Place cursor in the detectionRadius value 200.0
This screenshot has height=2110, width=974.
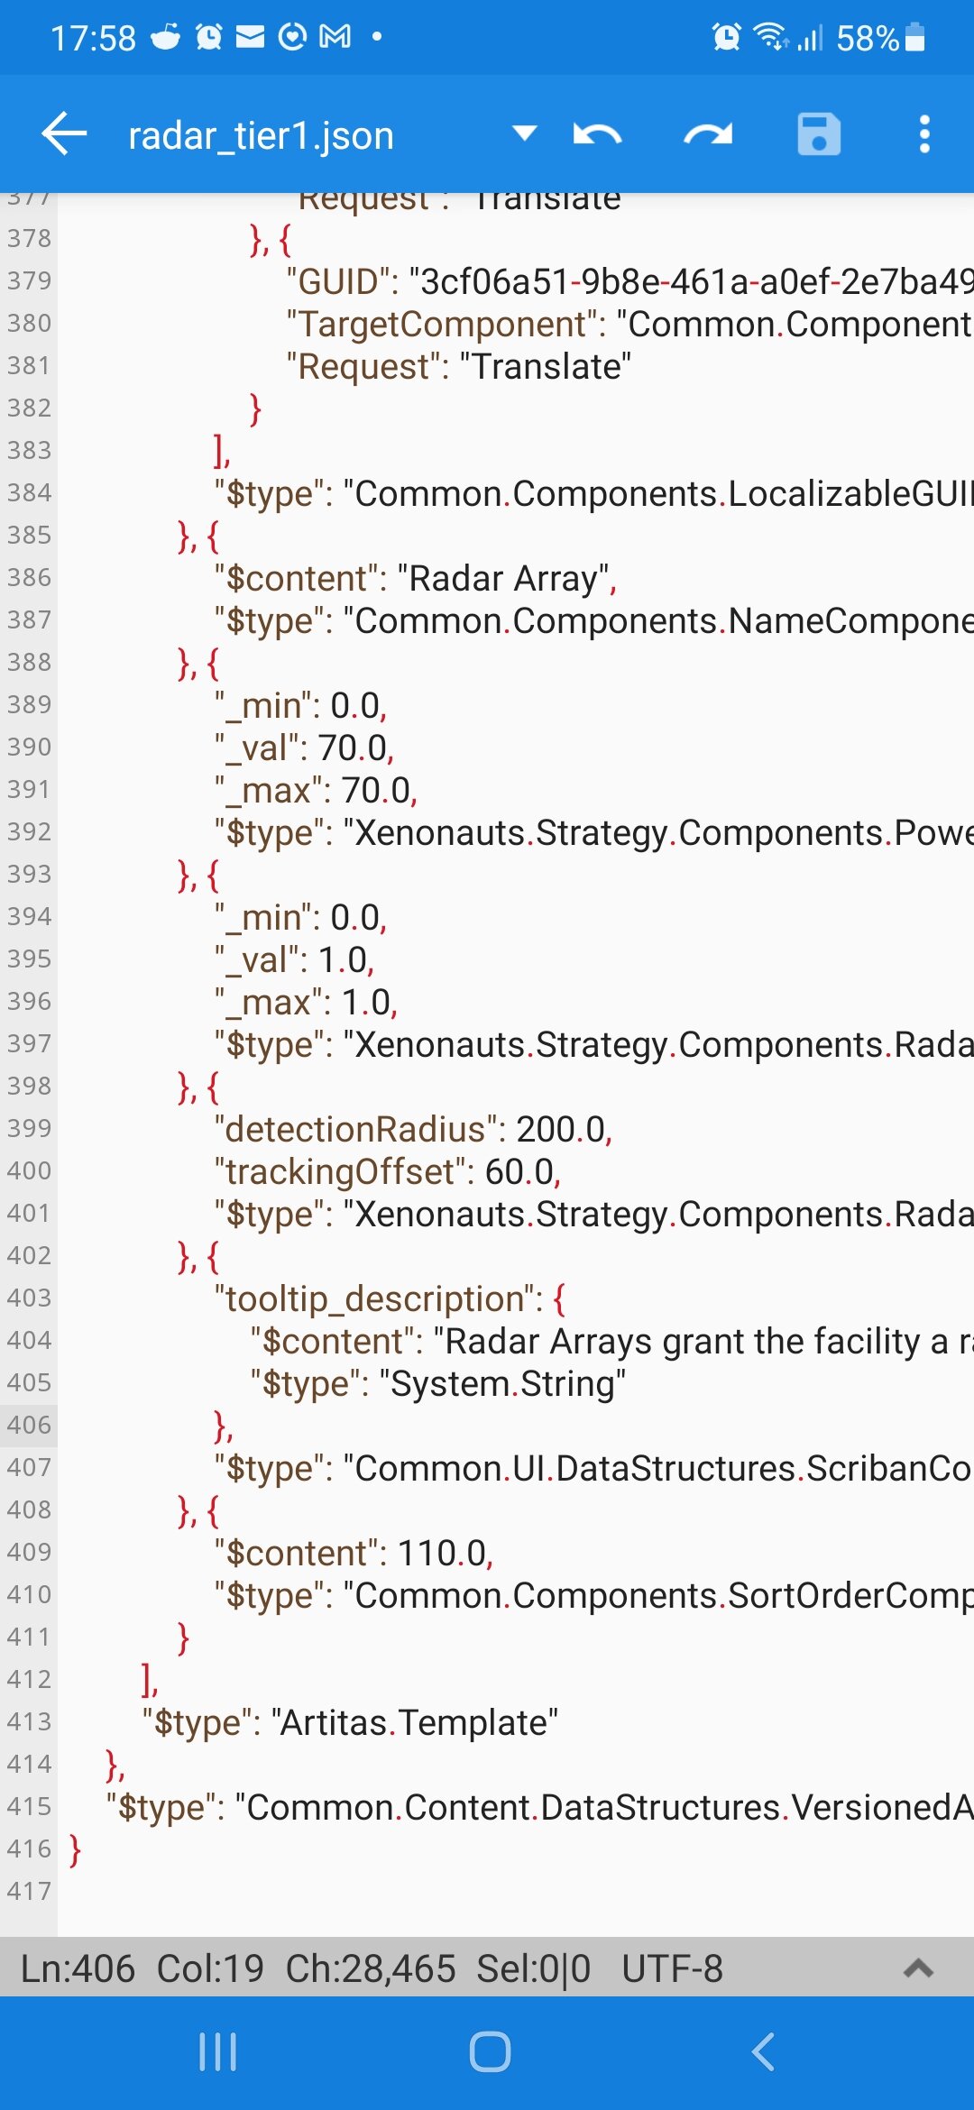560,1129
